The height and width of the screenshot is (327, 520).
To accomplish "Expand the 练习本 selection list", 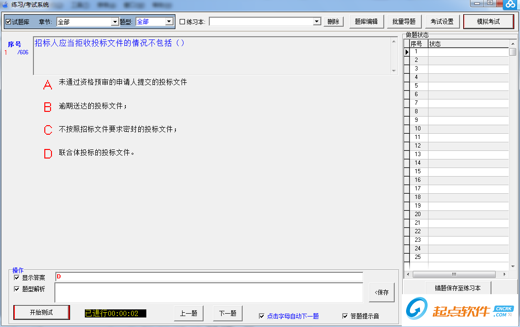I will 316,21.
